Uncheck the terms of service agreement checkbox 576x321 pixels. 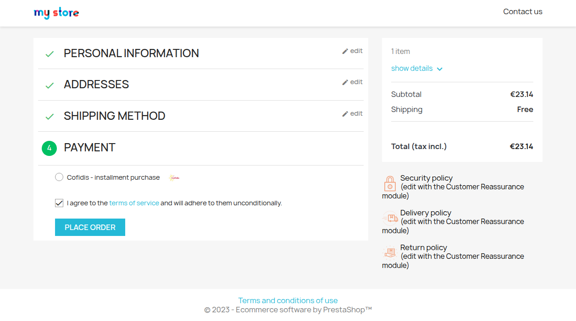point(59,203)
